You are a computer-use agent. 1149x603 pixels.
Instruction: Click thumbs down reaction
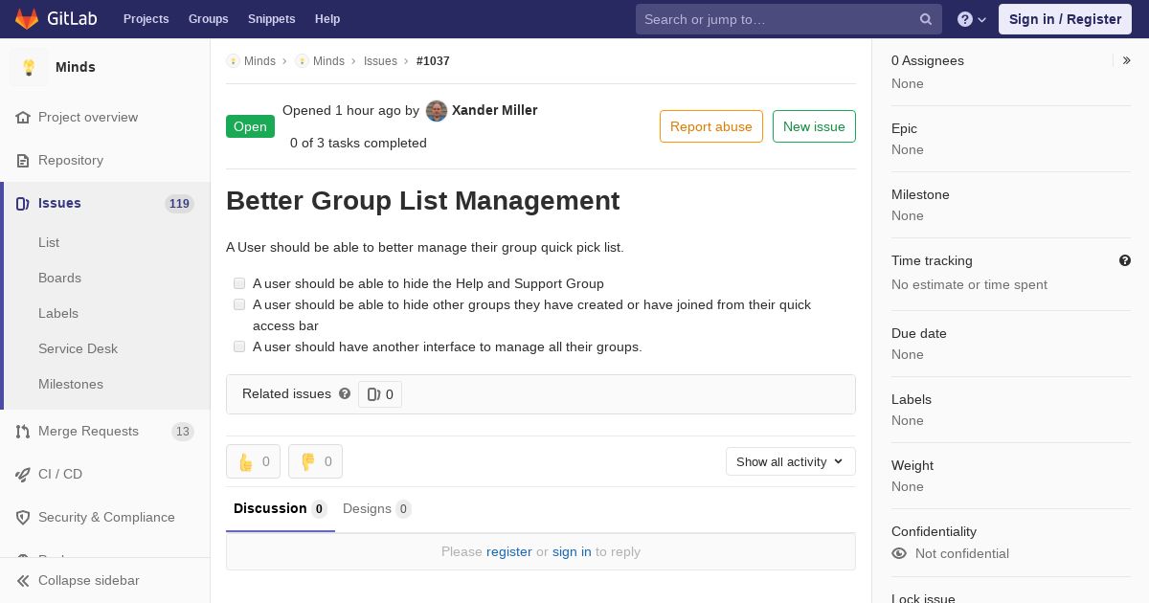(x=315, y=461)
